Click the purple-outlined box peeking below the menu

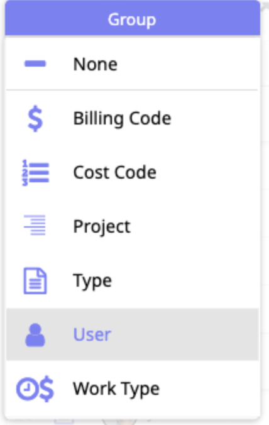(x=64, y=421)
